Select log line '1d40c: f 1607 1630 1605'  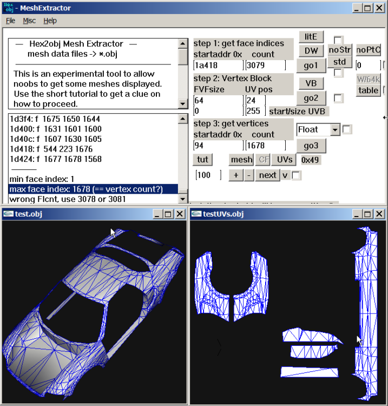(x=56, y=139)
